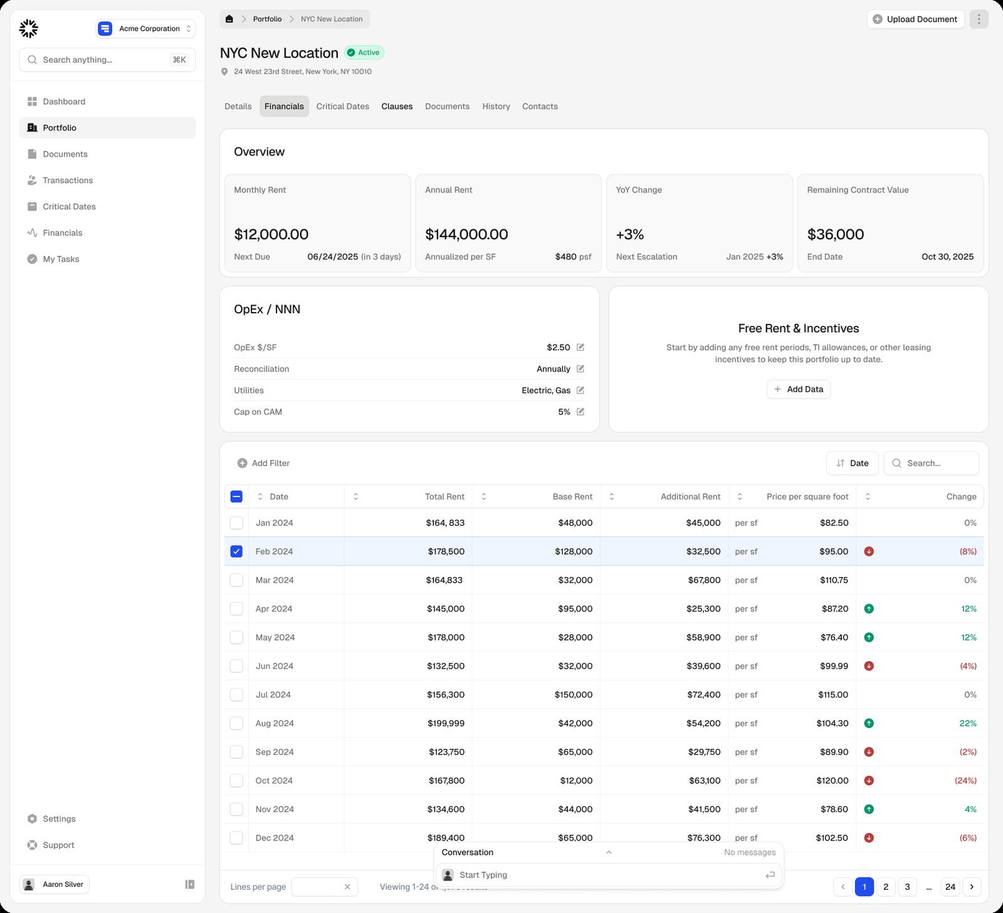Sort by the Price per square foot column
Image resolution: width=1003 pixels, height=913 pixels.
pyautogui.click(x=740, y=496)
